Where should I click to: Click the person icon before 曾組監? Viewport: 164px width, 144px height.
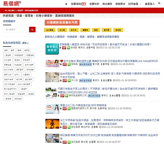(x=60, y=48)
